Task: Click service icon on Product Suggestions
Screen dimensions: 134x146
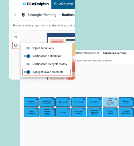Action: coord(132,109)
